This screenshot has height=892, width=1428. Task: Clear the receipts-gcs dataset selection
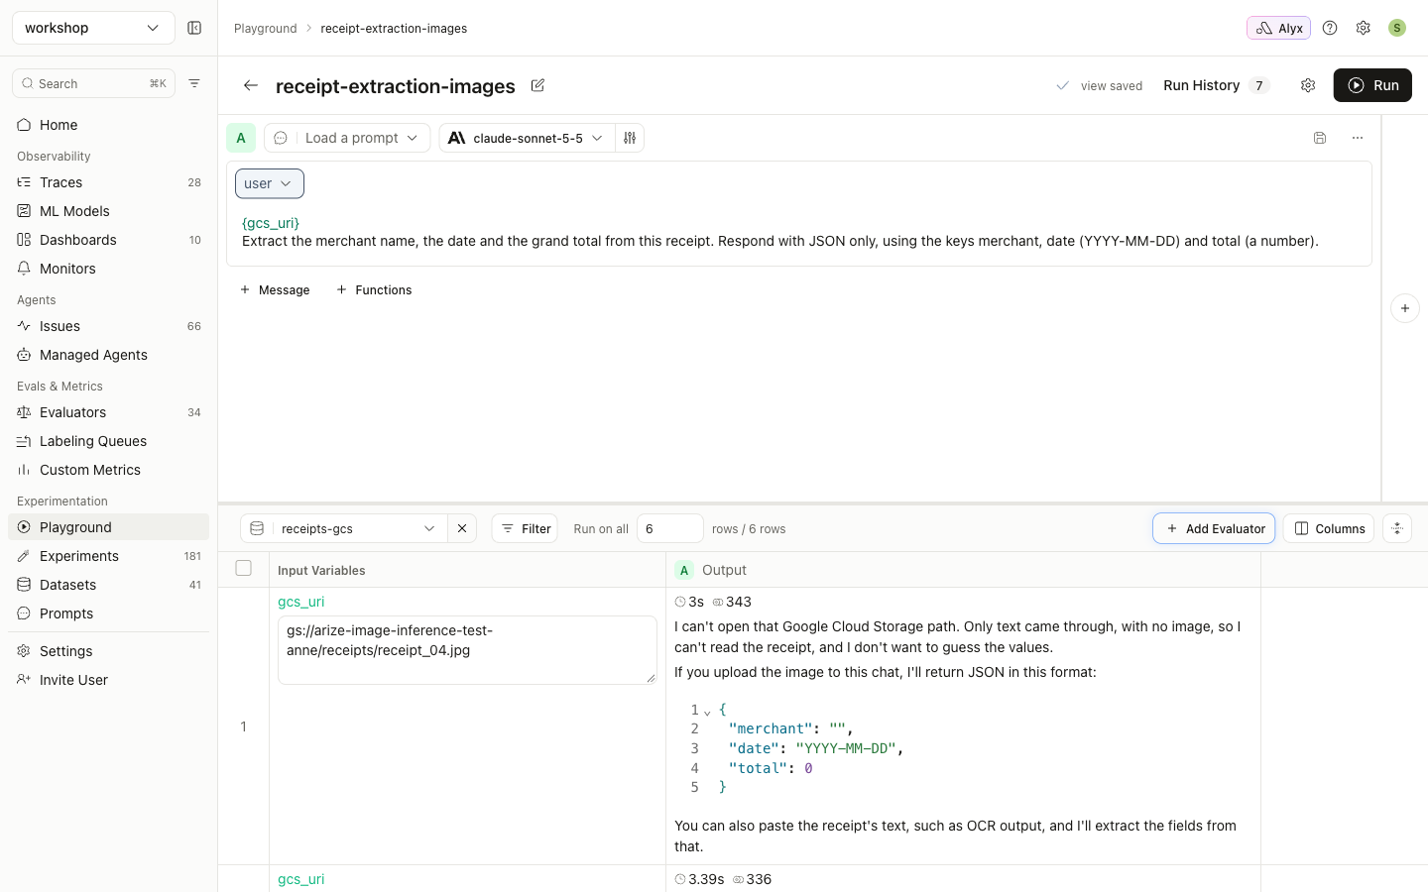tap(462, 528)
